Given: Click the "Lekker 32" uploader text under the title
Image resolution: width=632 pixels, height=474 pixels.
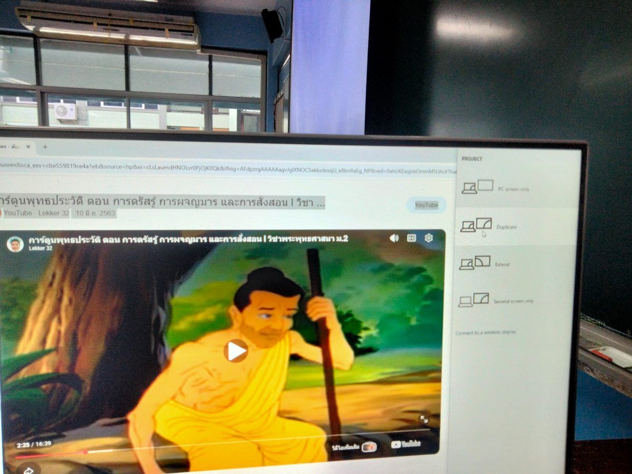Looking at the screenshot, I should click(x=54, y=213).
